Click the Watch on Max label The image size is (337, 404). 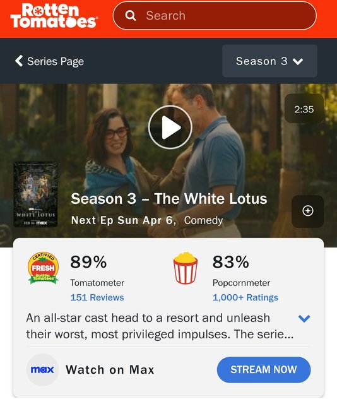pyautogui.click(x=110, y=370)
